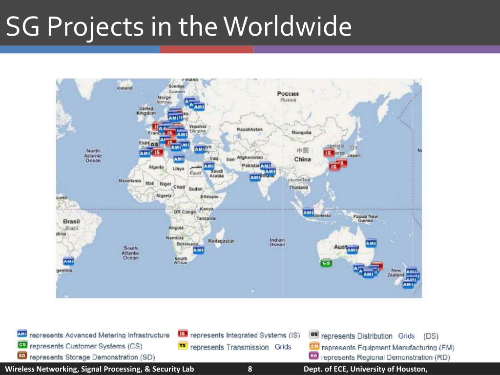Select the DS marker over Spain
This screenshot has height=375, width=500.
point(154,145)
